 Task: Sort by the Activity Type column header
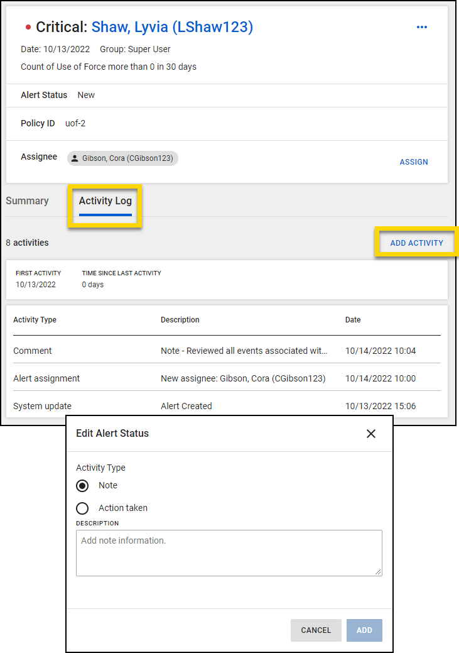click(35, 320)
